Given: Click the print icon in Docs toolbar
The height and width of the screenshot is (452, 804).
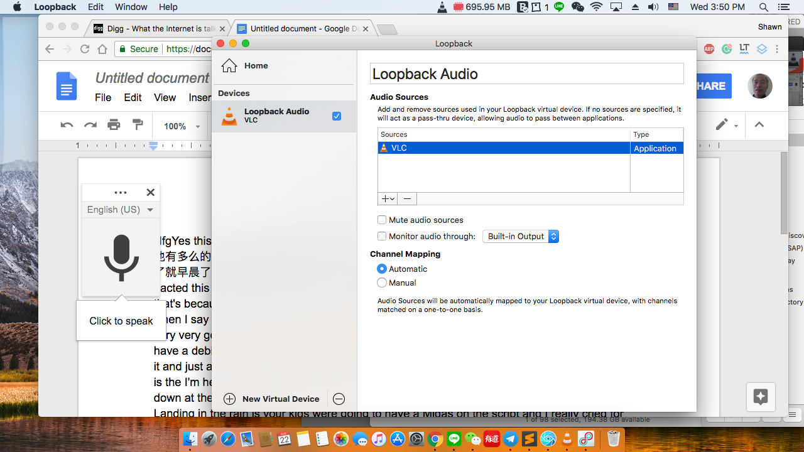Looking at the screenshot, I should tap(114, 125).
